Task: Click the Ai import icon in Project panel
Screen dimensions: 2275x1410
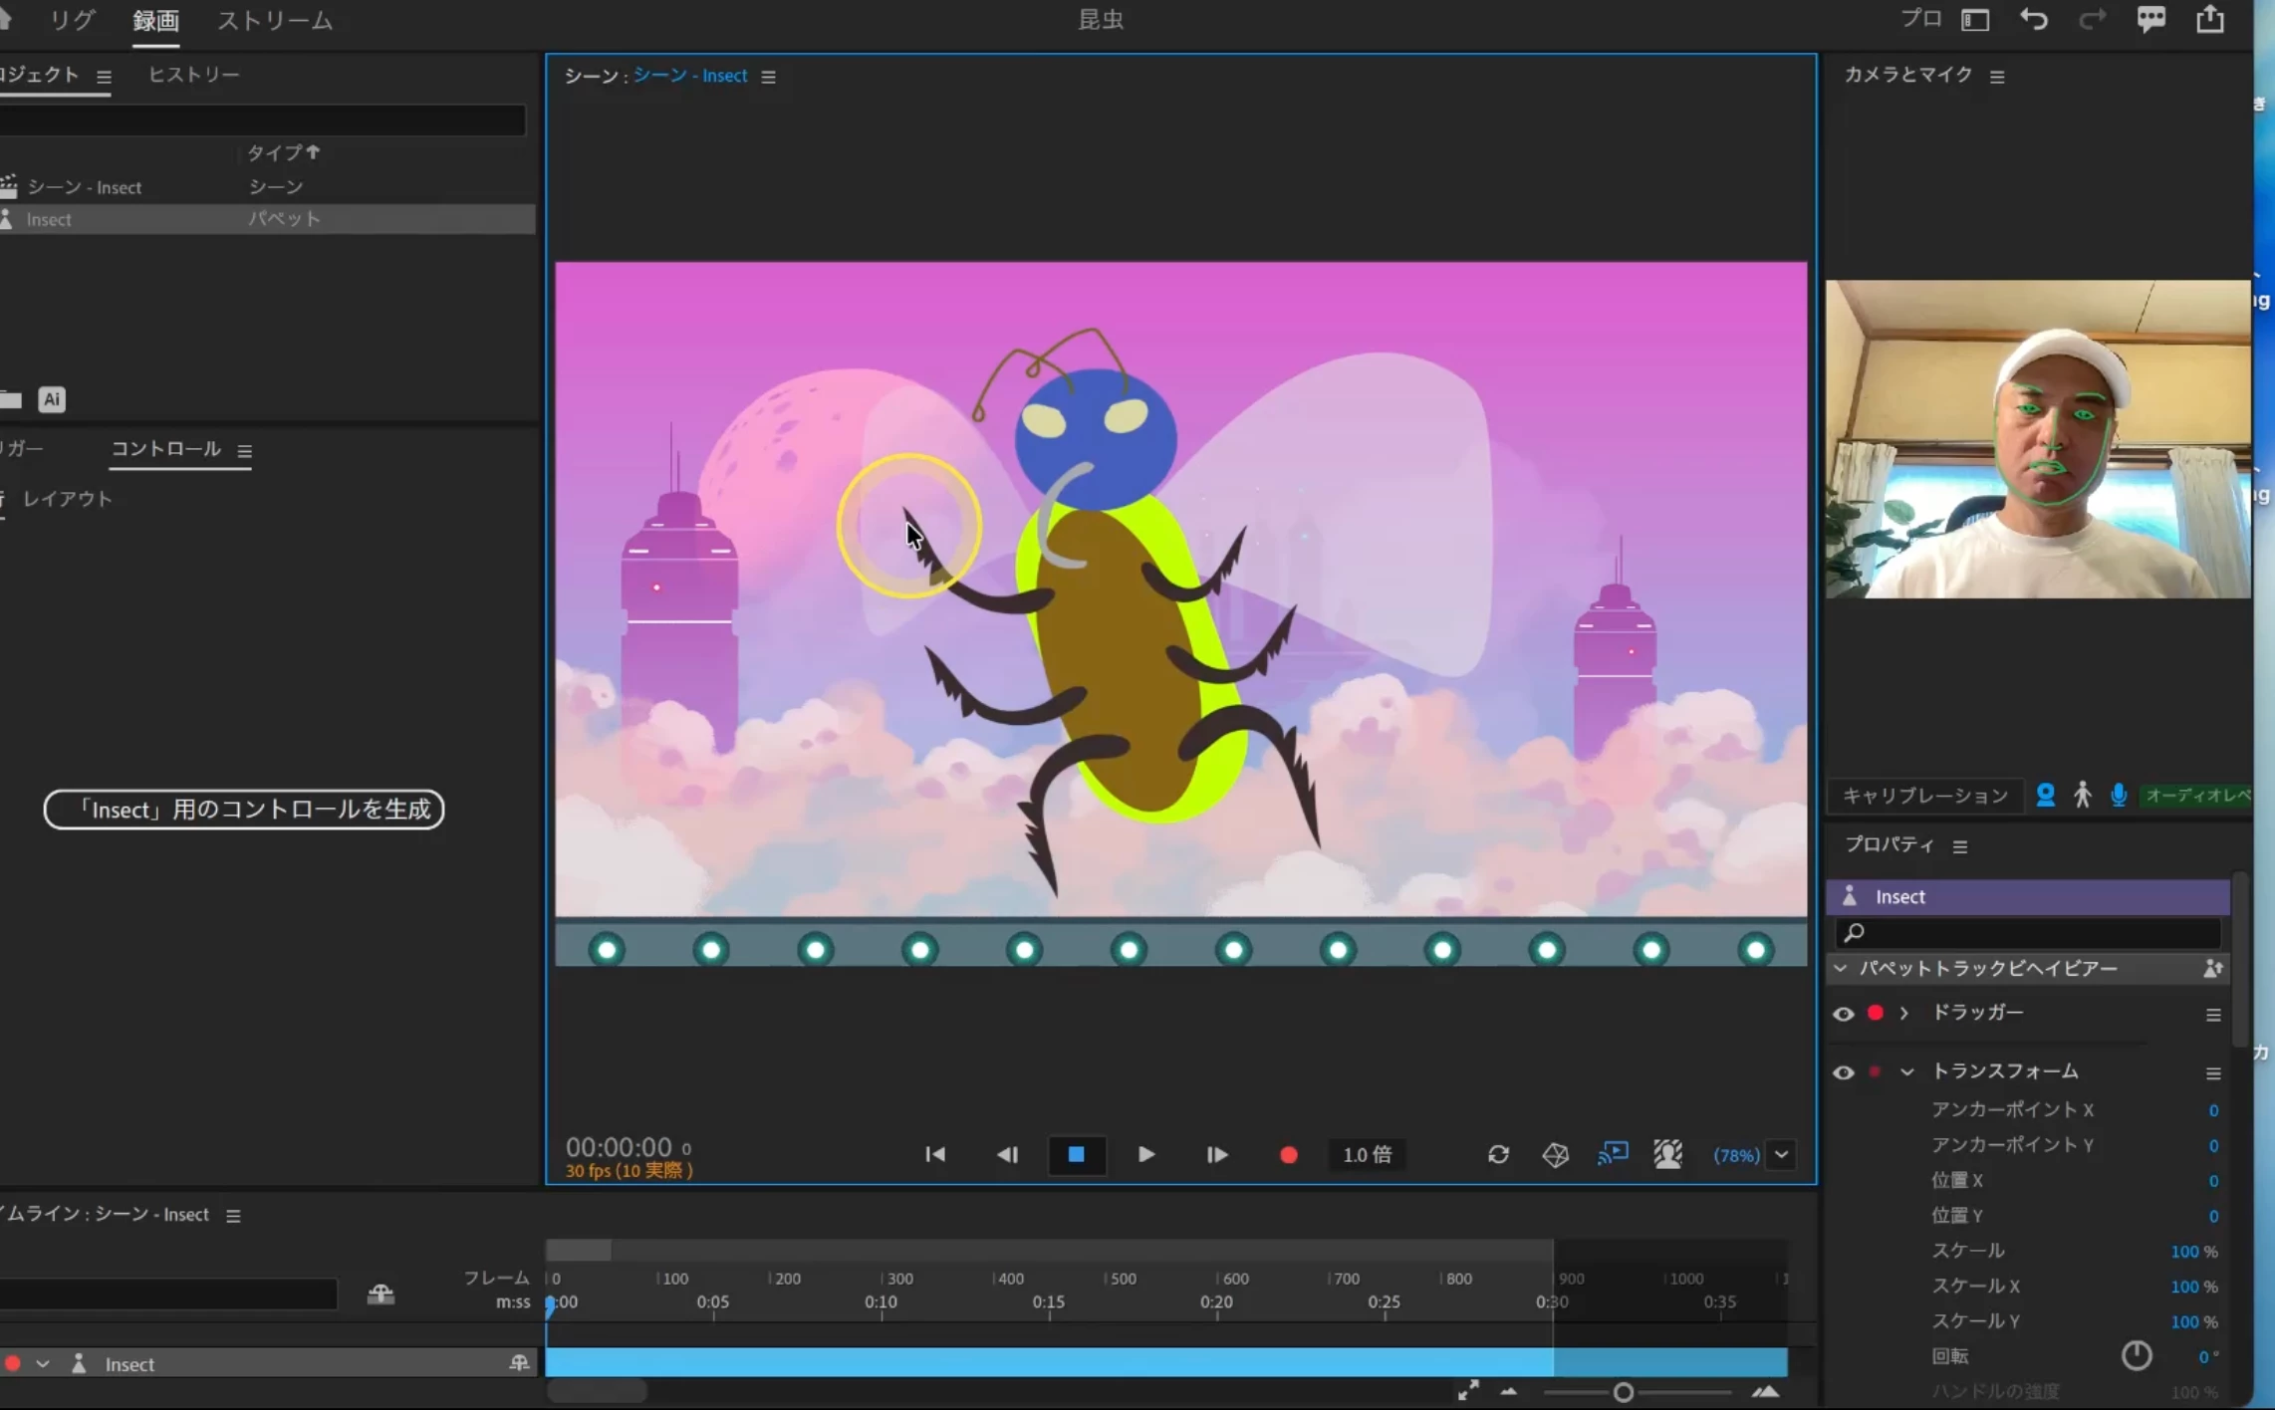Action: (x=52, y=399)
